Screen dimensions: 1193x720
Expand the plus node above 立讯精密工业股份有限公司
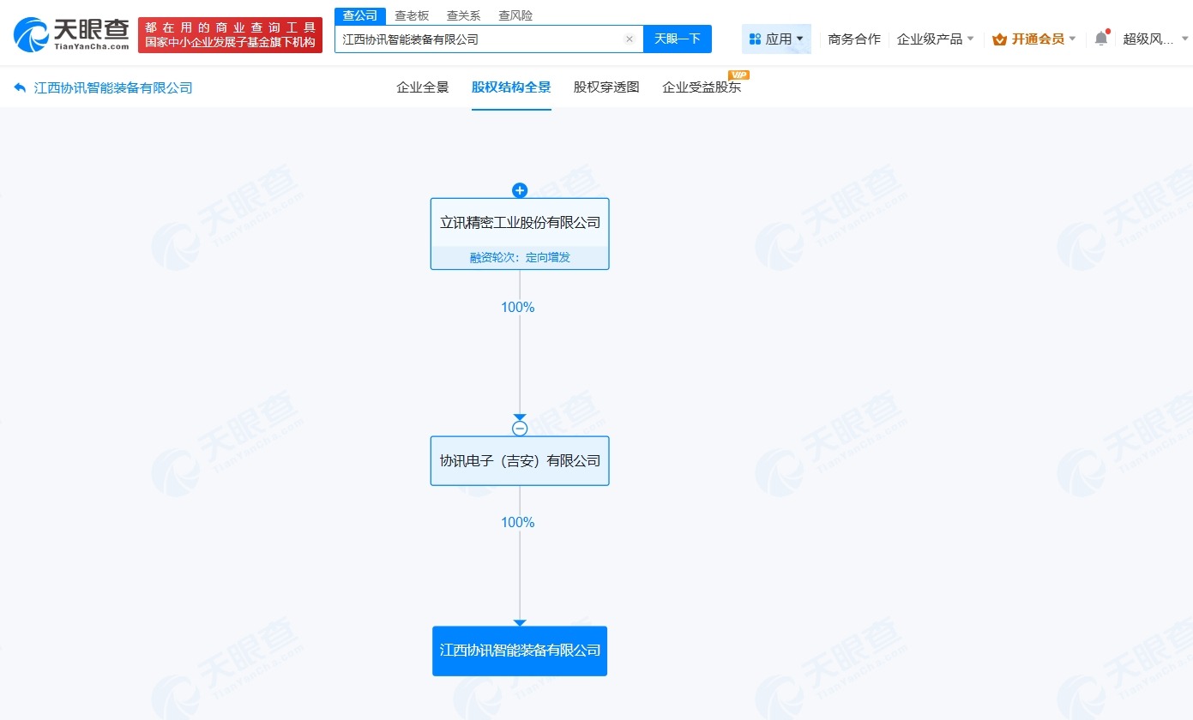tap(520, 190)
